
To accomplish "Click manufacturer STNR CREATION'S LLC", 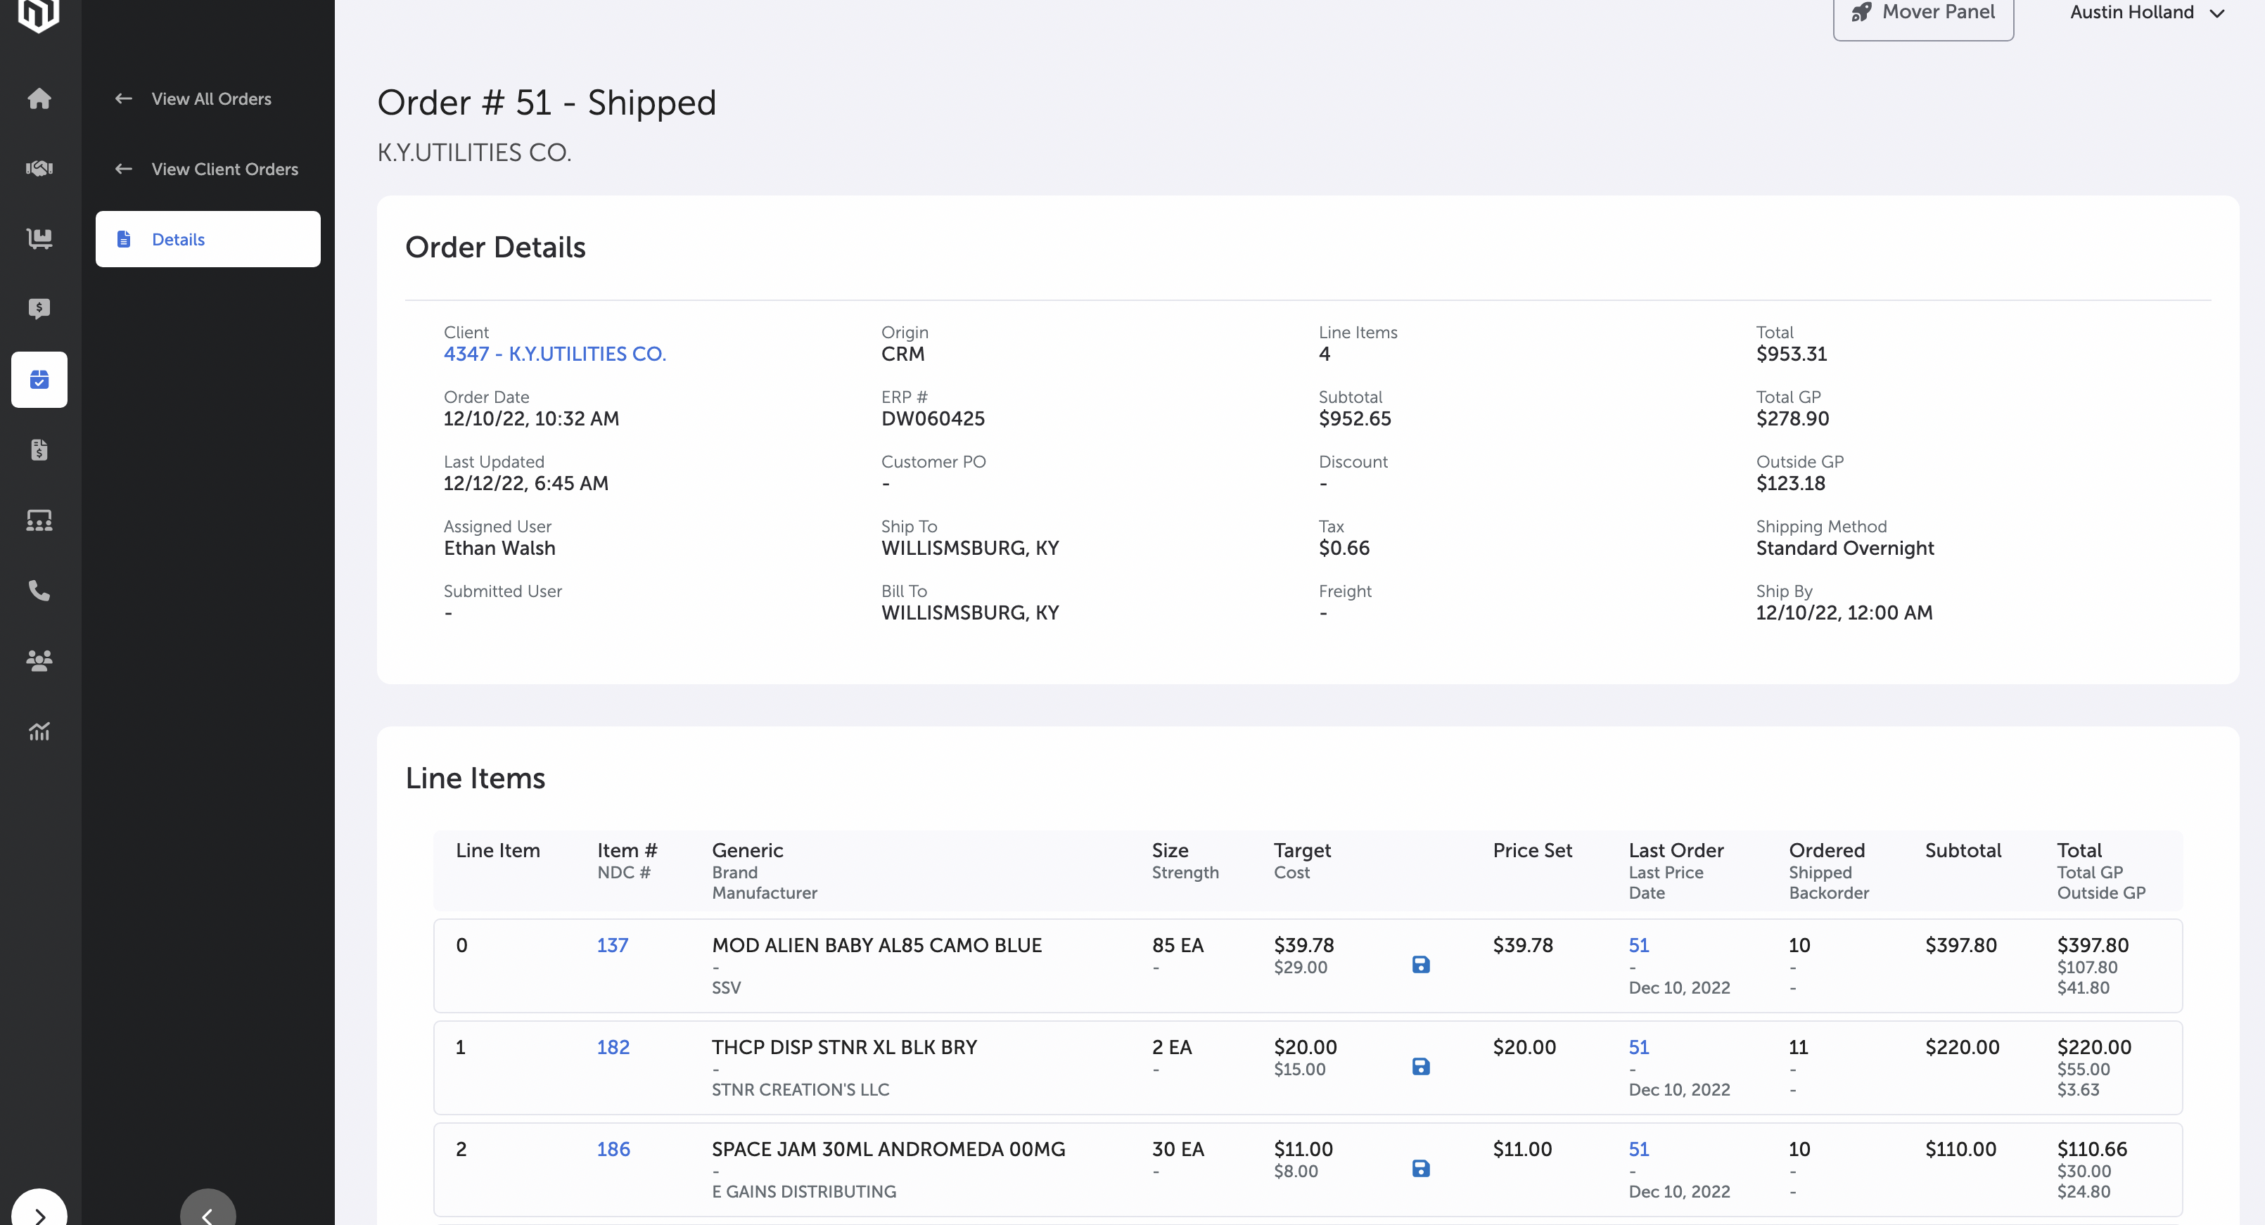I will point(800,1090).
